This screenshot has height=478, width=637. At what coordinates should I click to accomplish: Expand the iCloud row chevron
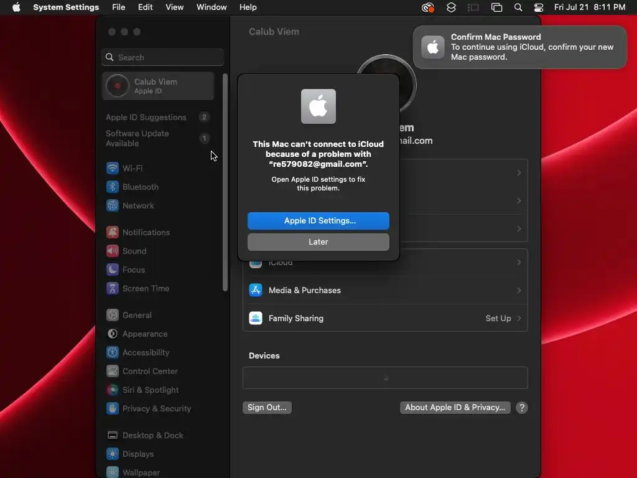[x=519, y=263]
